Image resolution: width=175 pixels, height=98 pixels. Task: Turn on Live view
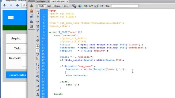pos(66,6)
